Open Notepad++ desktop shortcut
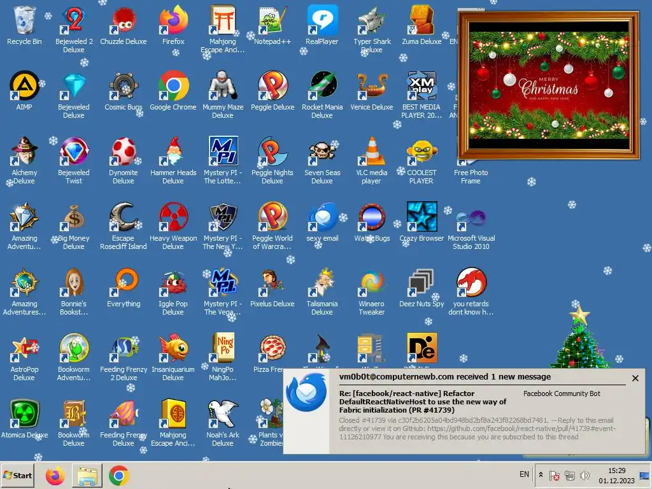The height and width of the screenshot is (489, 652). [273, 20]
